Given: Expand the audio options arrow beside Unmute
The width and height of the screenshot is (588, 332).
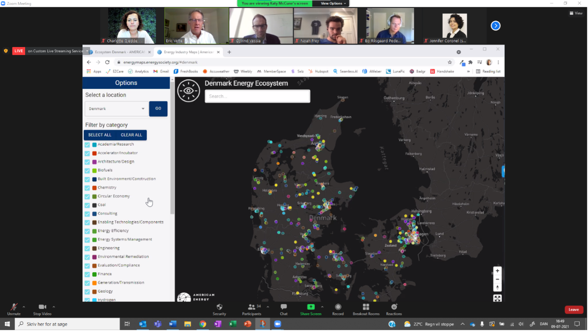Looking at the screenshot, I should click(x=24, y=307).
